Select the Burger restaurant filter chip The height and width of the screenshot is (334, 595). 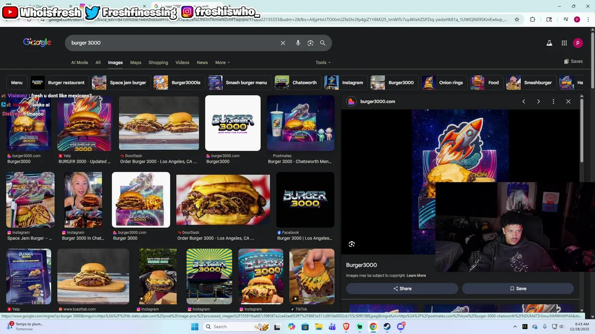pyautogui.click(x=59, y=83)
